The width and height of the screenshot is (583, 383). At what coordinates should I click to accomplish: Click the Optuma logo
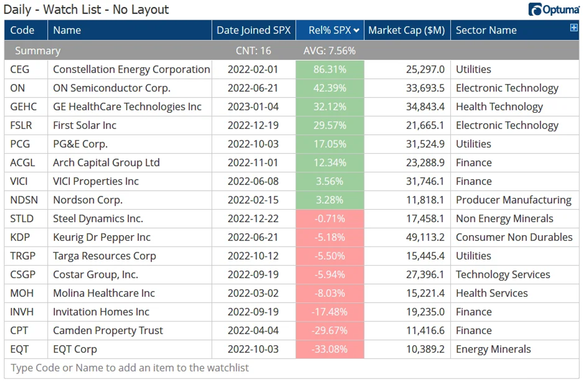(x=553, y=9)
